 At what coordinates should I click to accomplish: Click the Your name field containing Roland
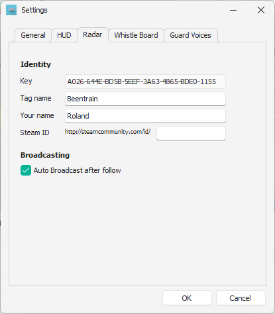(145, 116)
